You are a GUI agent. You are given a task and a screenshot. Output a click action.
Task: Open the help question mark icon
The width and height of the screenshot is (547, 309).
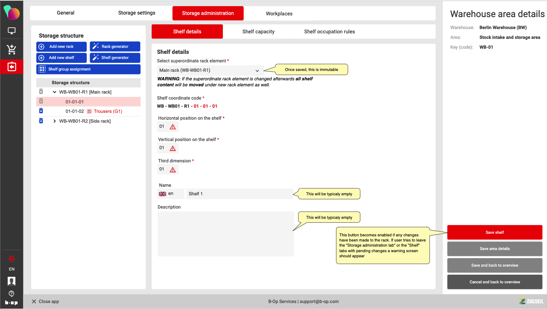click(x=12, y=294)
